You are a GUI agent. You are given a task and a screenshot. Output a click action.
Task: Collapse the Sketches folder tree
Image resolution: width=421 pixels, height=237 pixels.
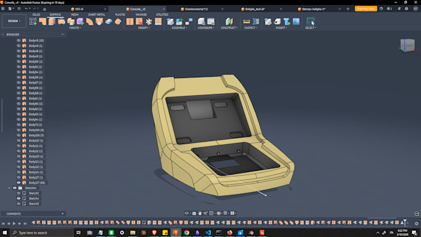9,188
